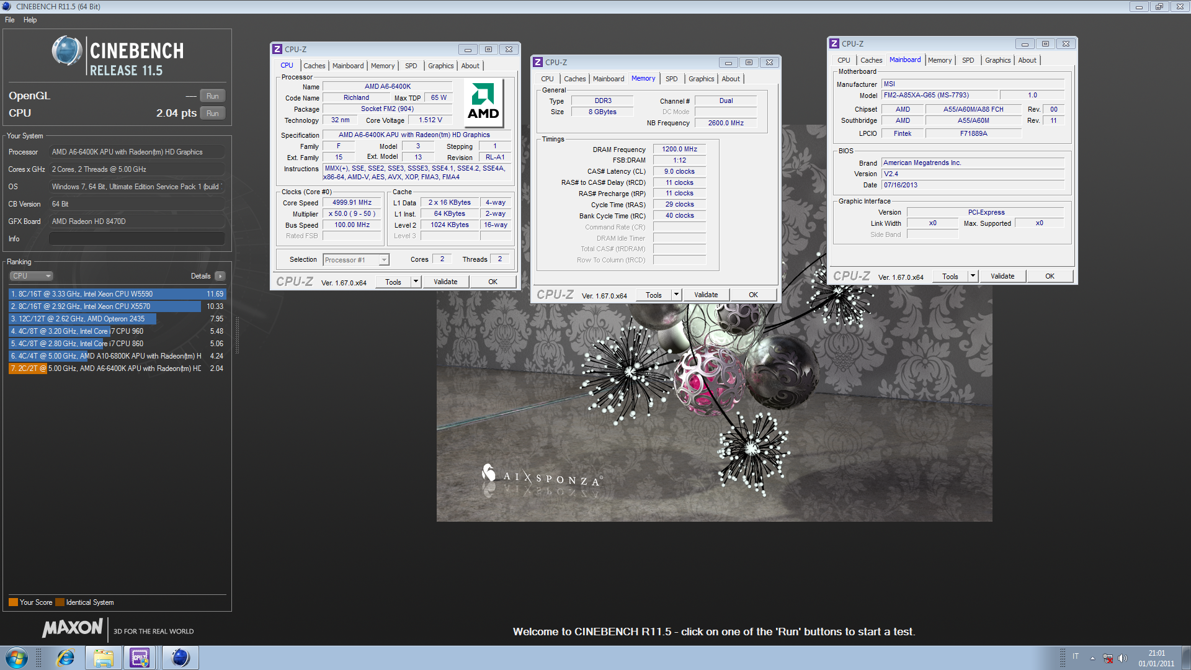This screenshot has width=1191, height=670.
Task: Select Intel Xeon X5570 ranking row
Action: click(x=117, y=306)
